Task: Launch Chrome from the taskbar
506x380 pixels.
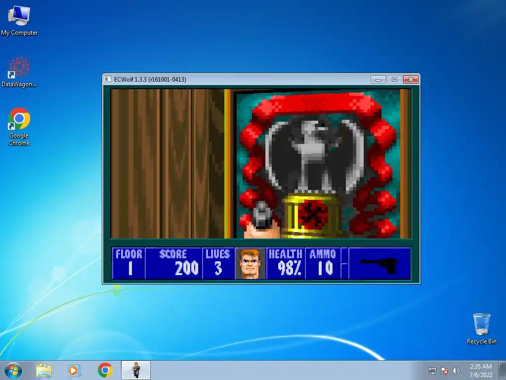Action: tap(105, 370)
